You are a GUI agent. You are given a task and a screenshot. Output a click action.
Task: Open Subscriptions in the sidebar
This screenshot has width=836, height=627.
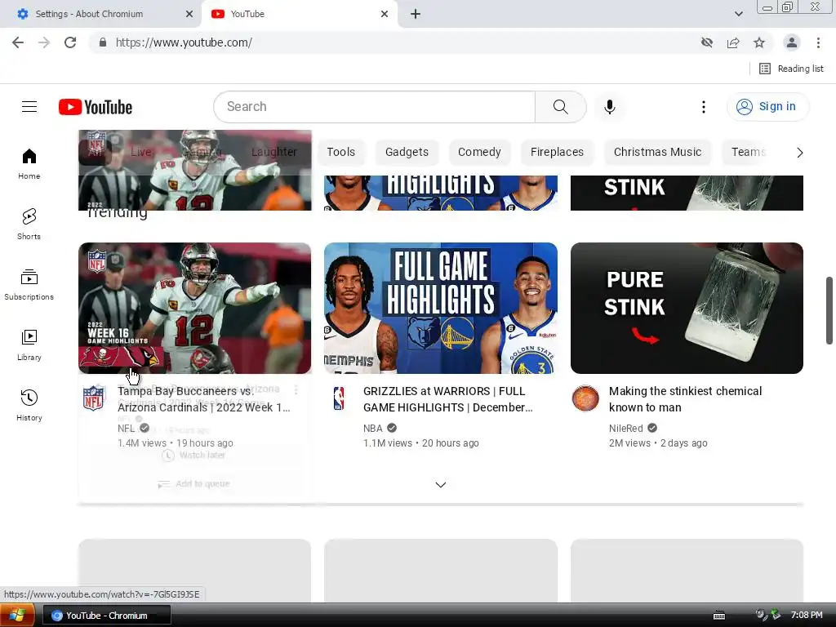[29, 285]
